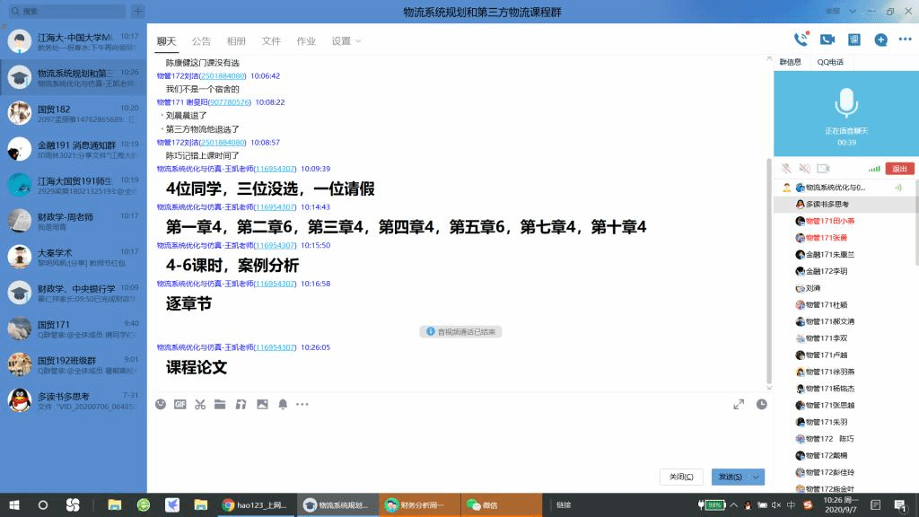This screenshot has height=517, width=919.
Task: Open 微信 from the Windows taskbar
Action: coord(485,505)
